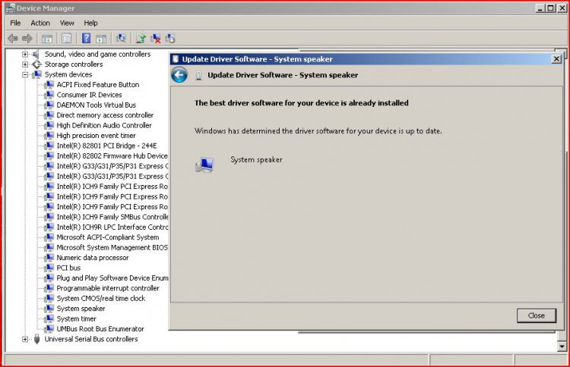Expand Sound, video and game controllers node
Screen dimensions: 570x367
click(x=25, y=55)
